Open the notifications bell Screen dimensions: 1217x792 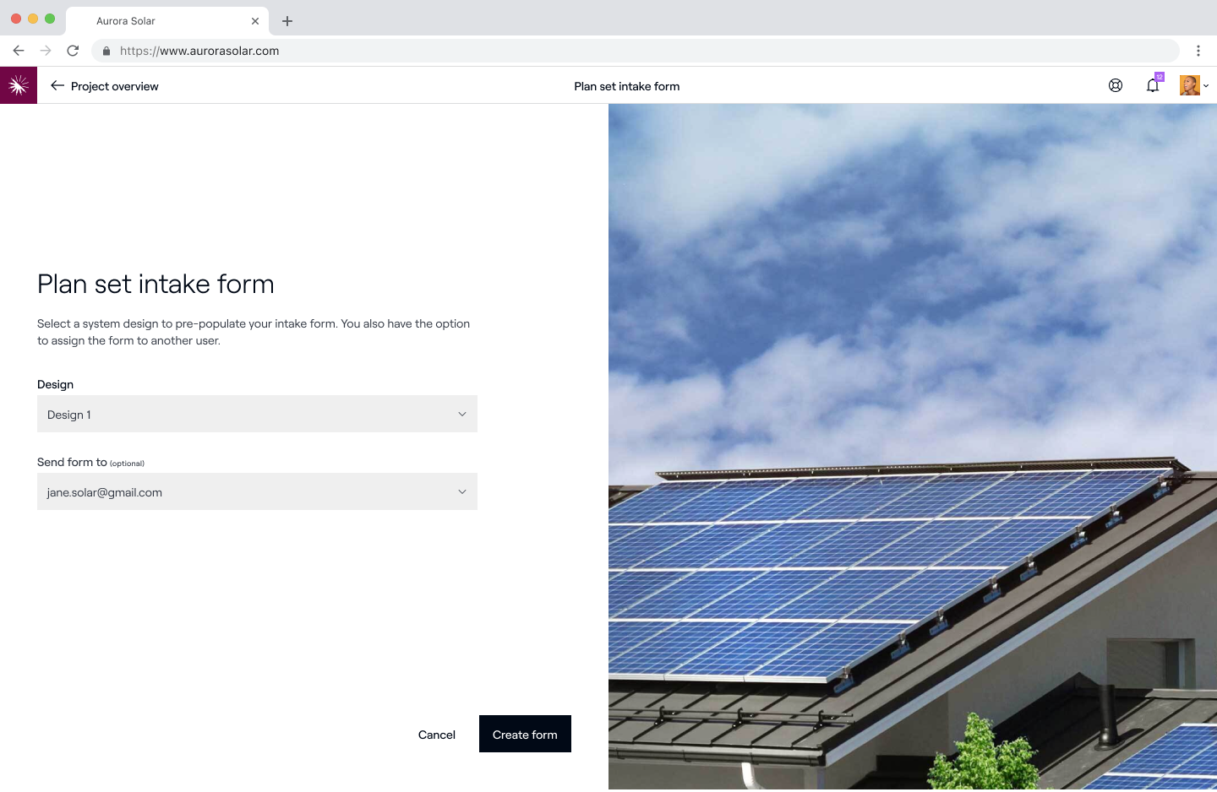click(x=1153, y=85)
